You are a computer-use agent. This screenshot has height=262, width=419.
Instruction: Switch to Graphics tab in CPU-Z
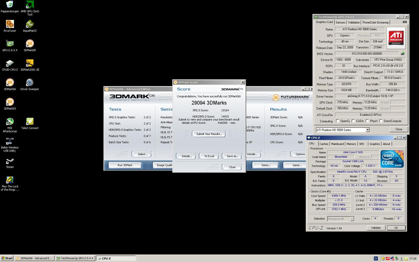pos(375,144)
